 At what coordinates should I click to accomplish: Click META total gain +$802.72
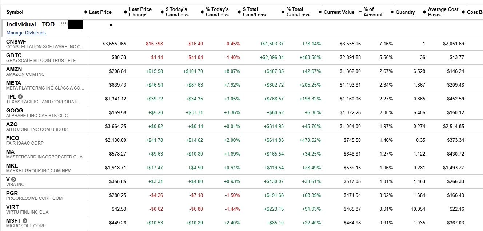pyautogui.click(x=274, y=85)
